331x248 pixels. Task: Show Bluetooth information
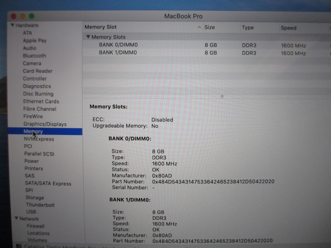coord(34,56)
